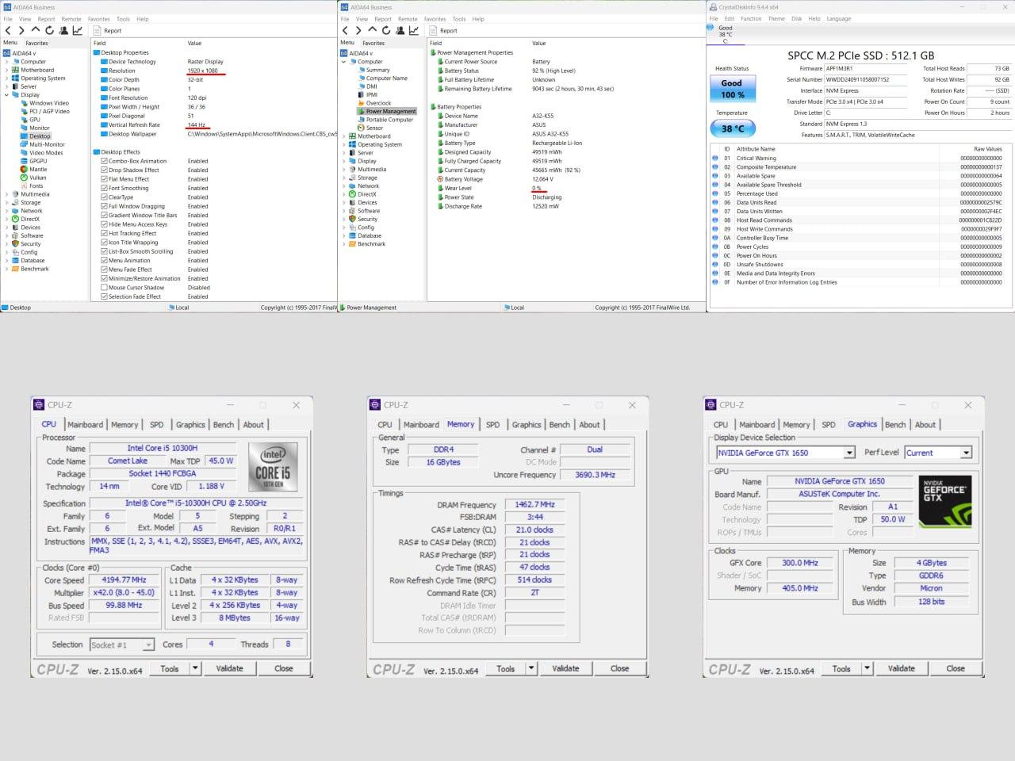
Task: Toggle ClearType checkbox
Action: click(x=104, y=197)
